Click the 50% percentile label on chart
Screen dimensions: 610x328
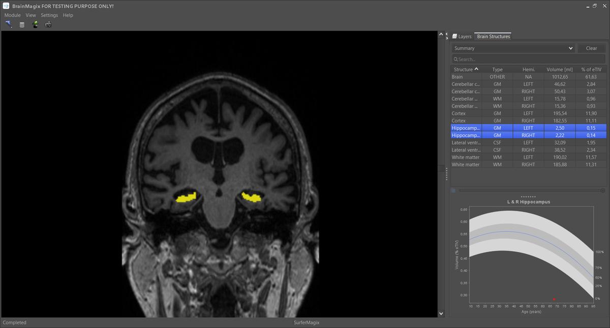click(x=599, y=278)
